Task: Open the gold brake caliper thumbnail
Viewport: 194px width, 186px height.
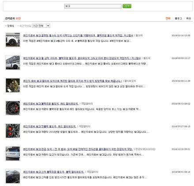Action: pyautogui.click(x=13, y=85)
